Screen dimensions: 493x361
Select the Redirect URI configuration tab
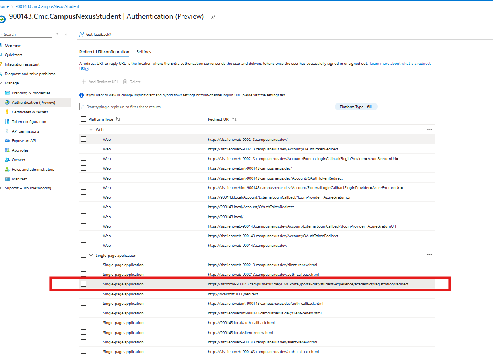104,52
